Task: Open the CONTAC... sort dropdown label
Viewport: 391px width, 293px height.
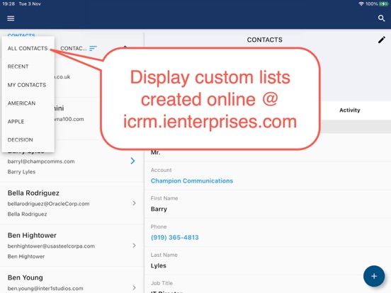Action: pyautogui.click(x=74, y=48)
